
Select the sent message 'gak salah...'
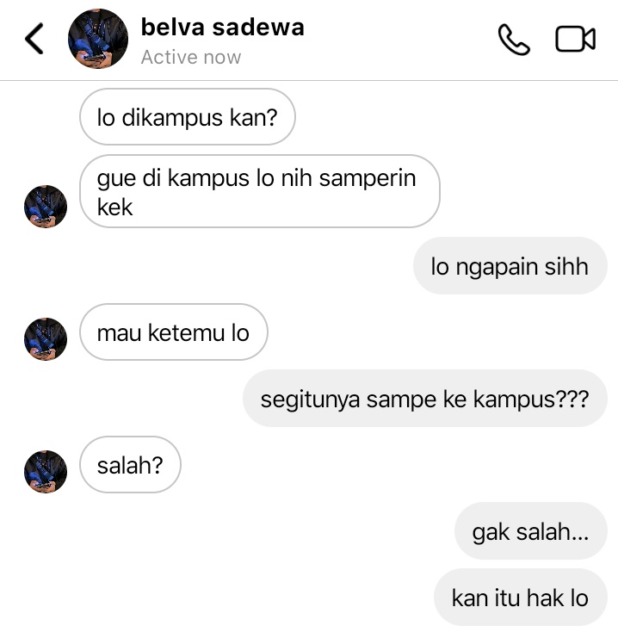click(531, 531)
